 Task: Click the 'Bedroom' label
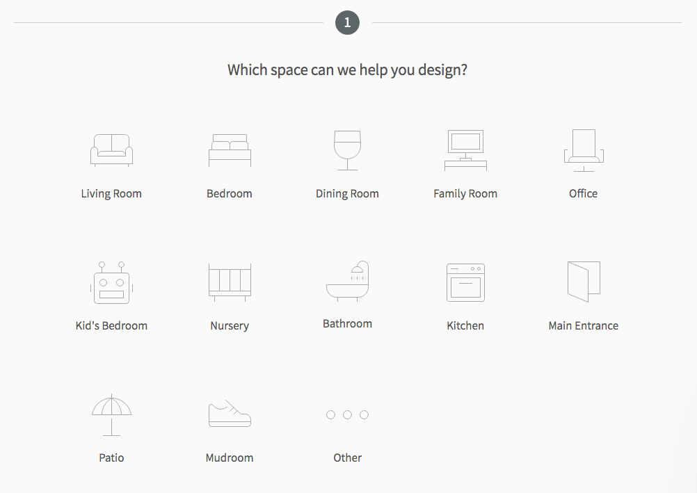230,194
